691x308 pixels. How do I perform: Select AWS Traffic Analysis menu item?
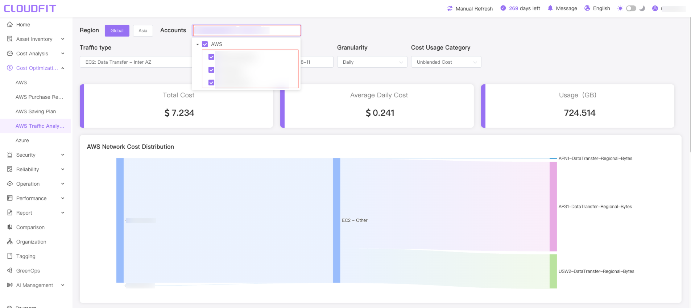pos(35,126)
